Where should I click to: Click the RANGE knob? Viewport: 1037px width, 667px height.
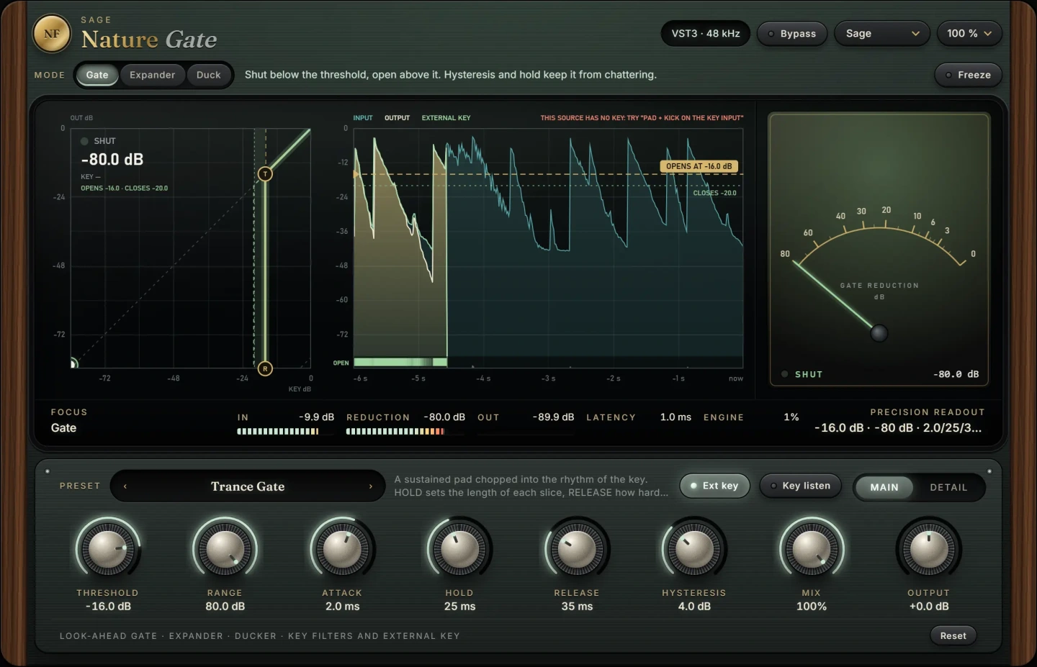click(x=225, y=549)
